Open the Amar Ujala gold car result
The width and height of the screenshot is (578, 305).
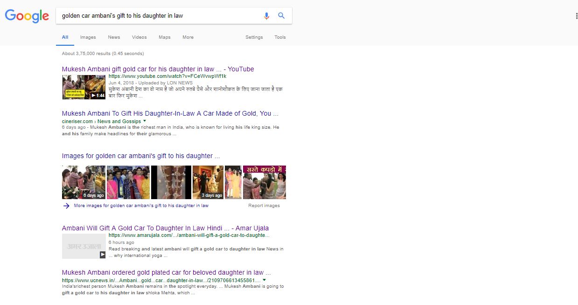[165, 228]
